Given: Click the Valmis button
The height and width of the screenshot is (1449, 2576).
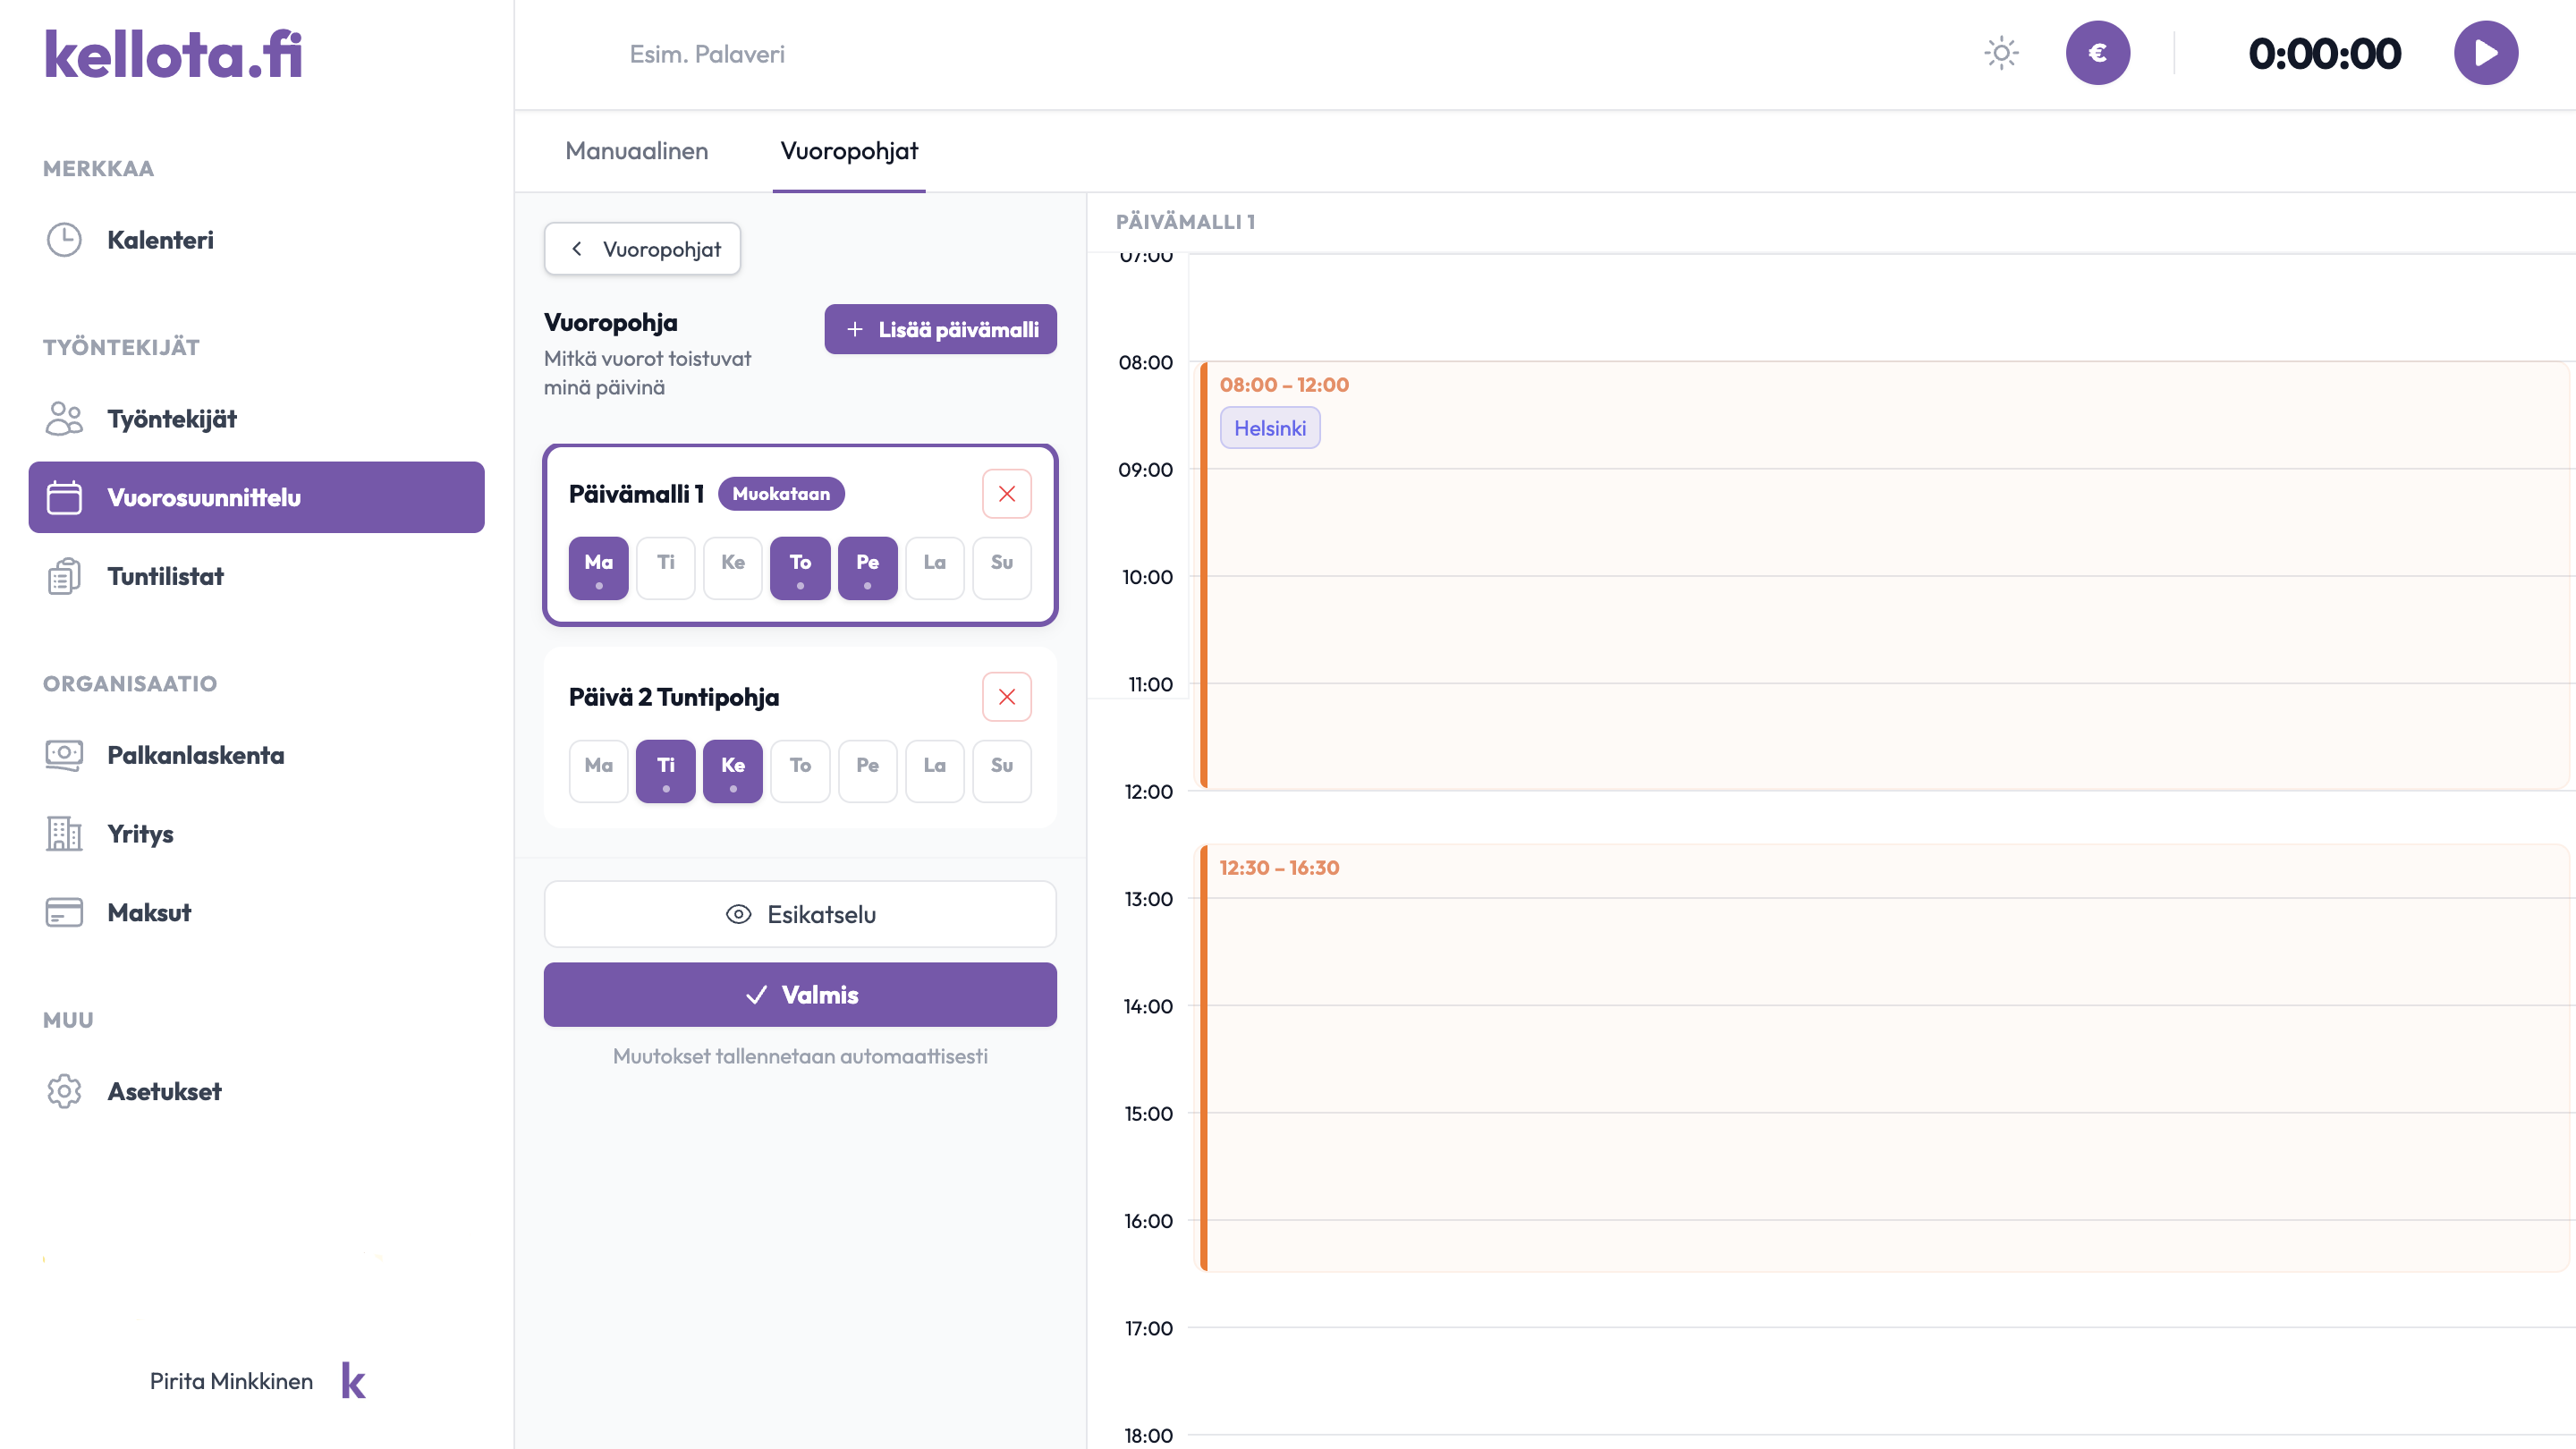Looking at the screenshot, I should tap(800, 994).
